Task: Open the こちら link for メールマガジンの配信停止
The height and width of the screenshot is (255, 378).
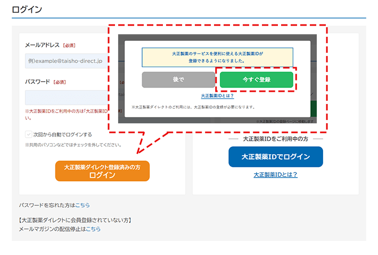Action: (x=93, y=229)
